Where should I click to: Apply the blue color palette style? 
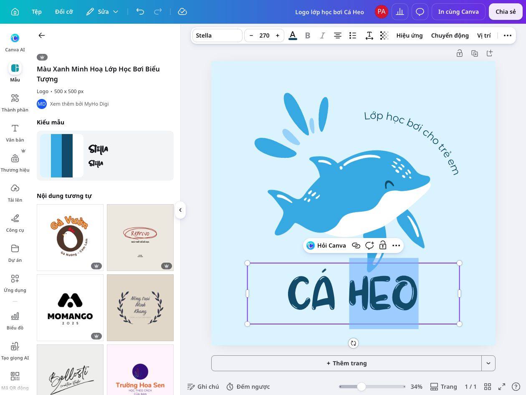pyautogui.click(x=62, y=156)
